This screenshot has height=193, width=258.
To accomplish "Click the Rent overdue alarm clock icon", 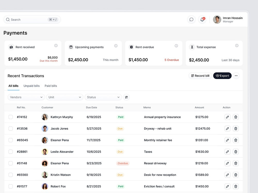I will [131, 47].
